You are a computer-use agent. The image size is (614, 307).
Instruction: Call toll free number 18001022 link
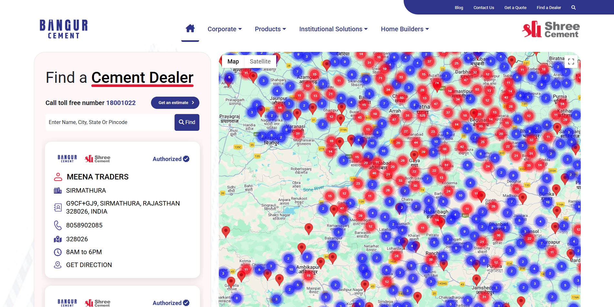[121, 102]
